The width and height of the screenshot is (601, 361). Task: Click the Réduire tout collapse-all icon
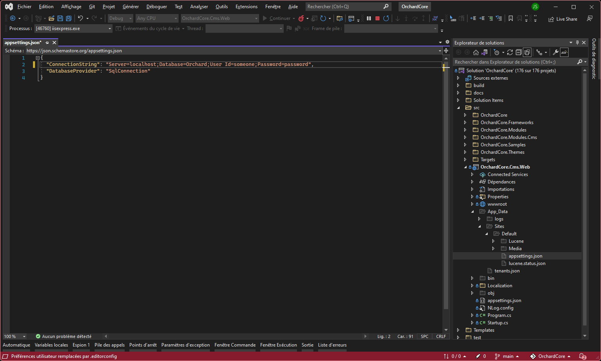click(519, 52)
